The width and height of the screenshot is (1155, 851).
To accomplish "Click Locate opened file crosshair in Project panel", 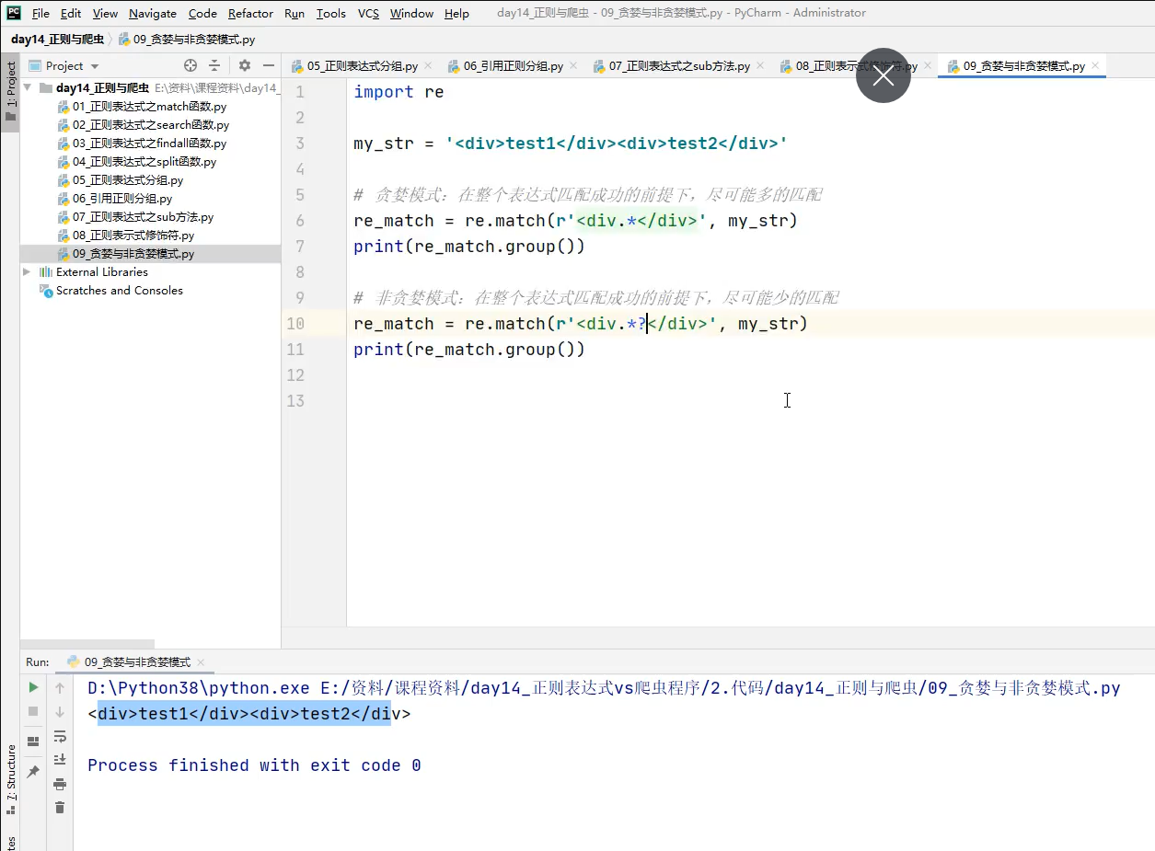I will tap(191, 65).
